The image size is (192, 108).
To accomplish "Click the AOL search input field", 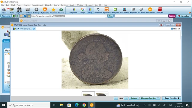I will click(x=141, y=16).
